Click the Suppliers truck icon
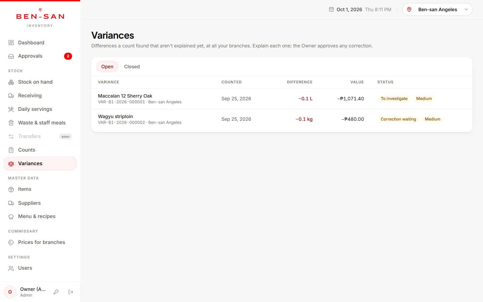The height and width of the screenshot is (302, 483). (x=11, y=203)
